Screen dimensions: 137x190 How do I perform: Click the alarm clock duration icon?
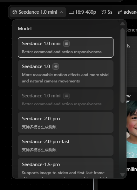[x=104, y=12]
